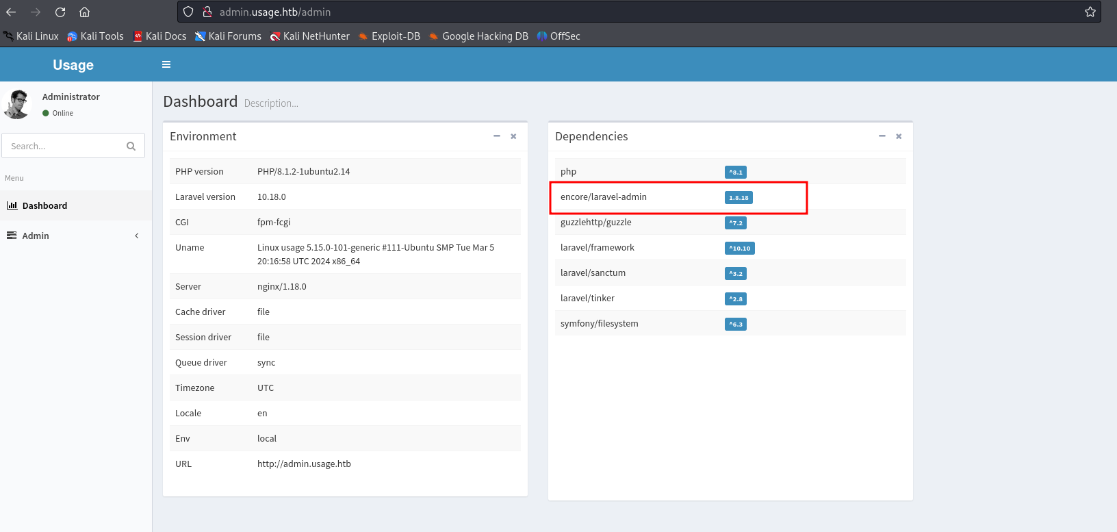Open the Kali Docs bookmark
The width and height of the screenshot is (1117, 532).
pos(160,36)
